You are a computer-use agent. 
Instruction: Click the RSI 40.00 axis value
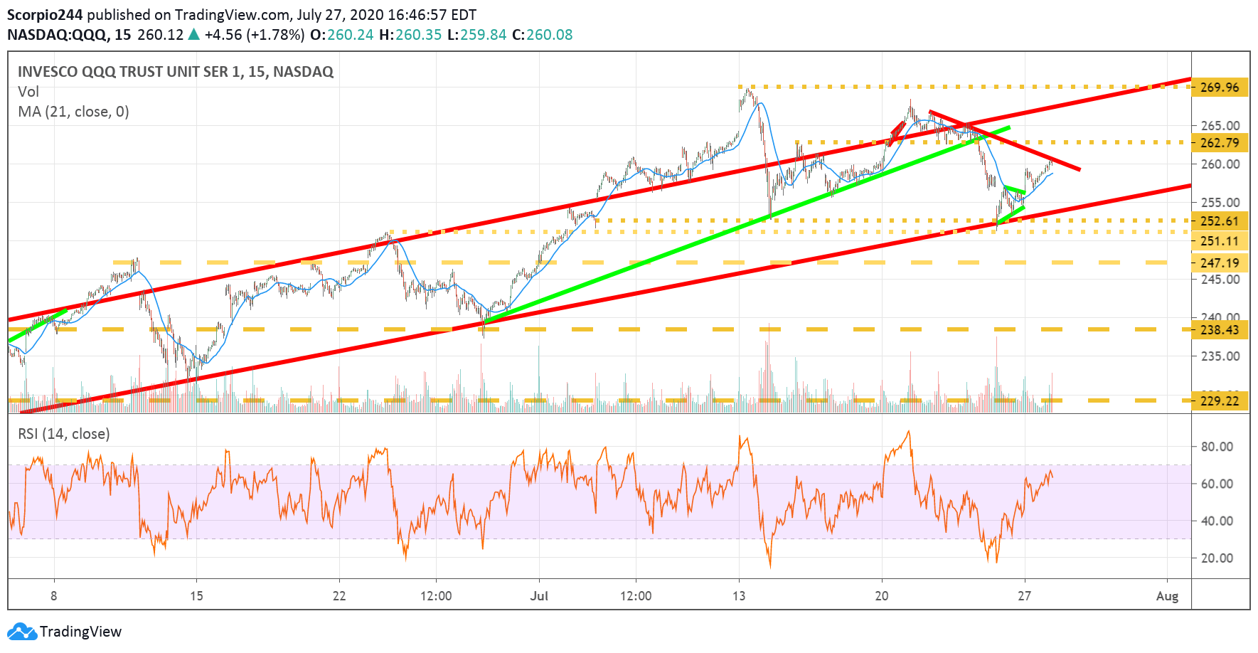(x=1217, y=521)
